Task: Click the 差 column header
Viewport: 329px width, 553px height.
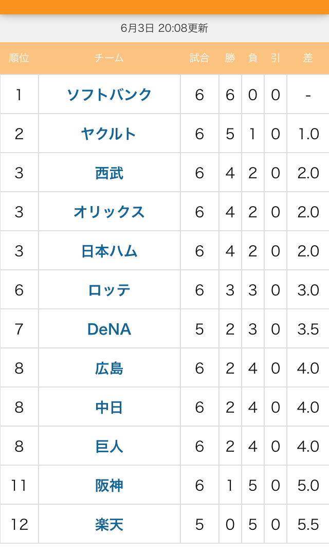Action: (308, 58)
